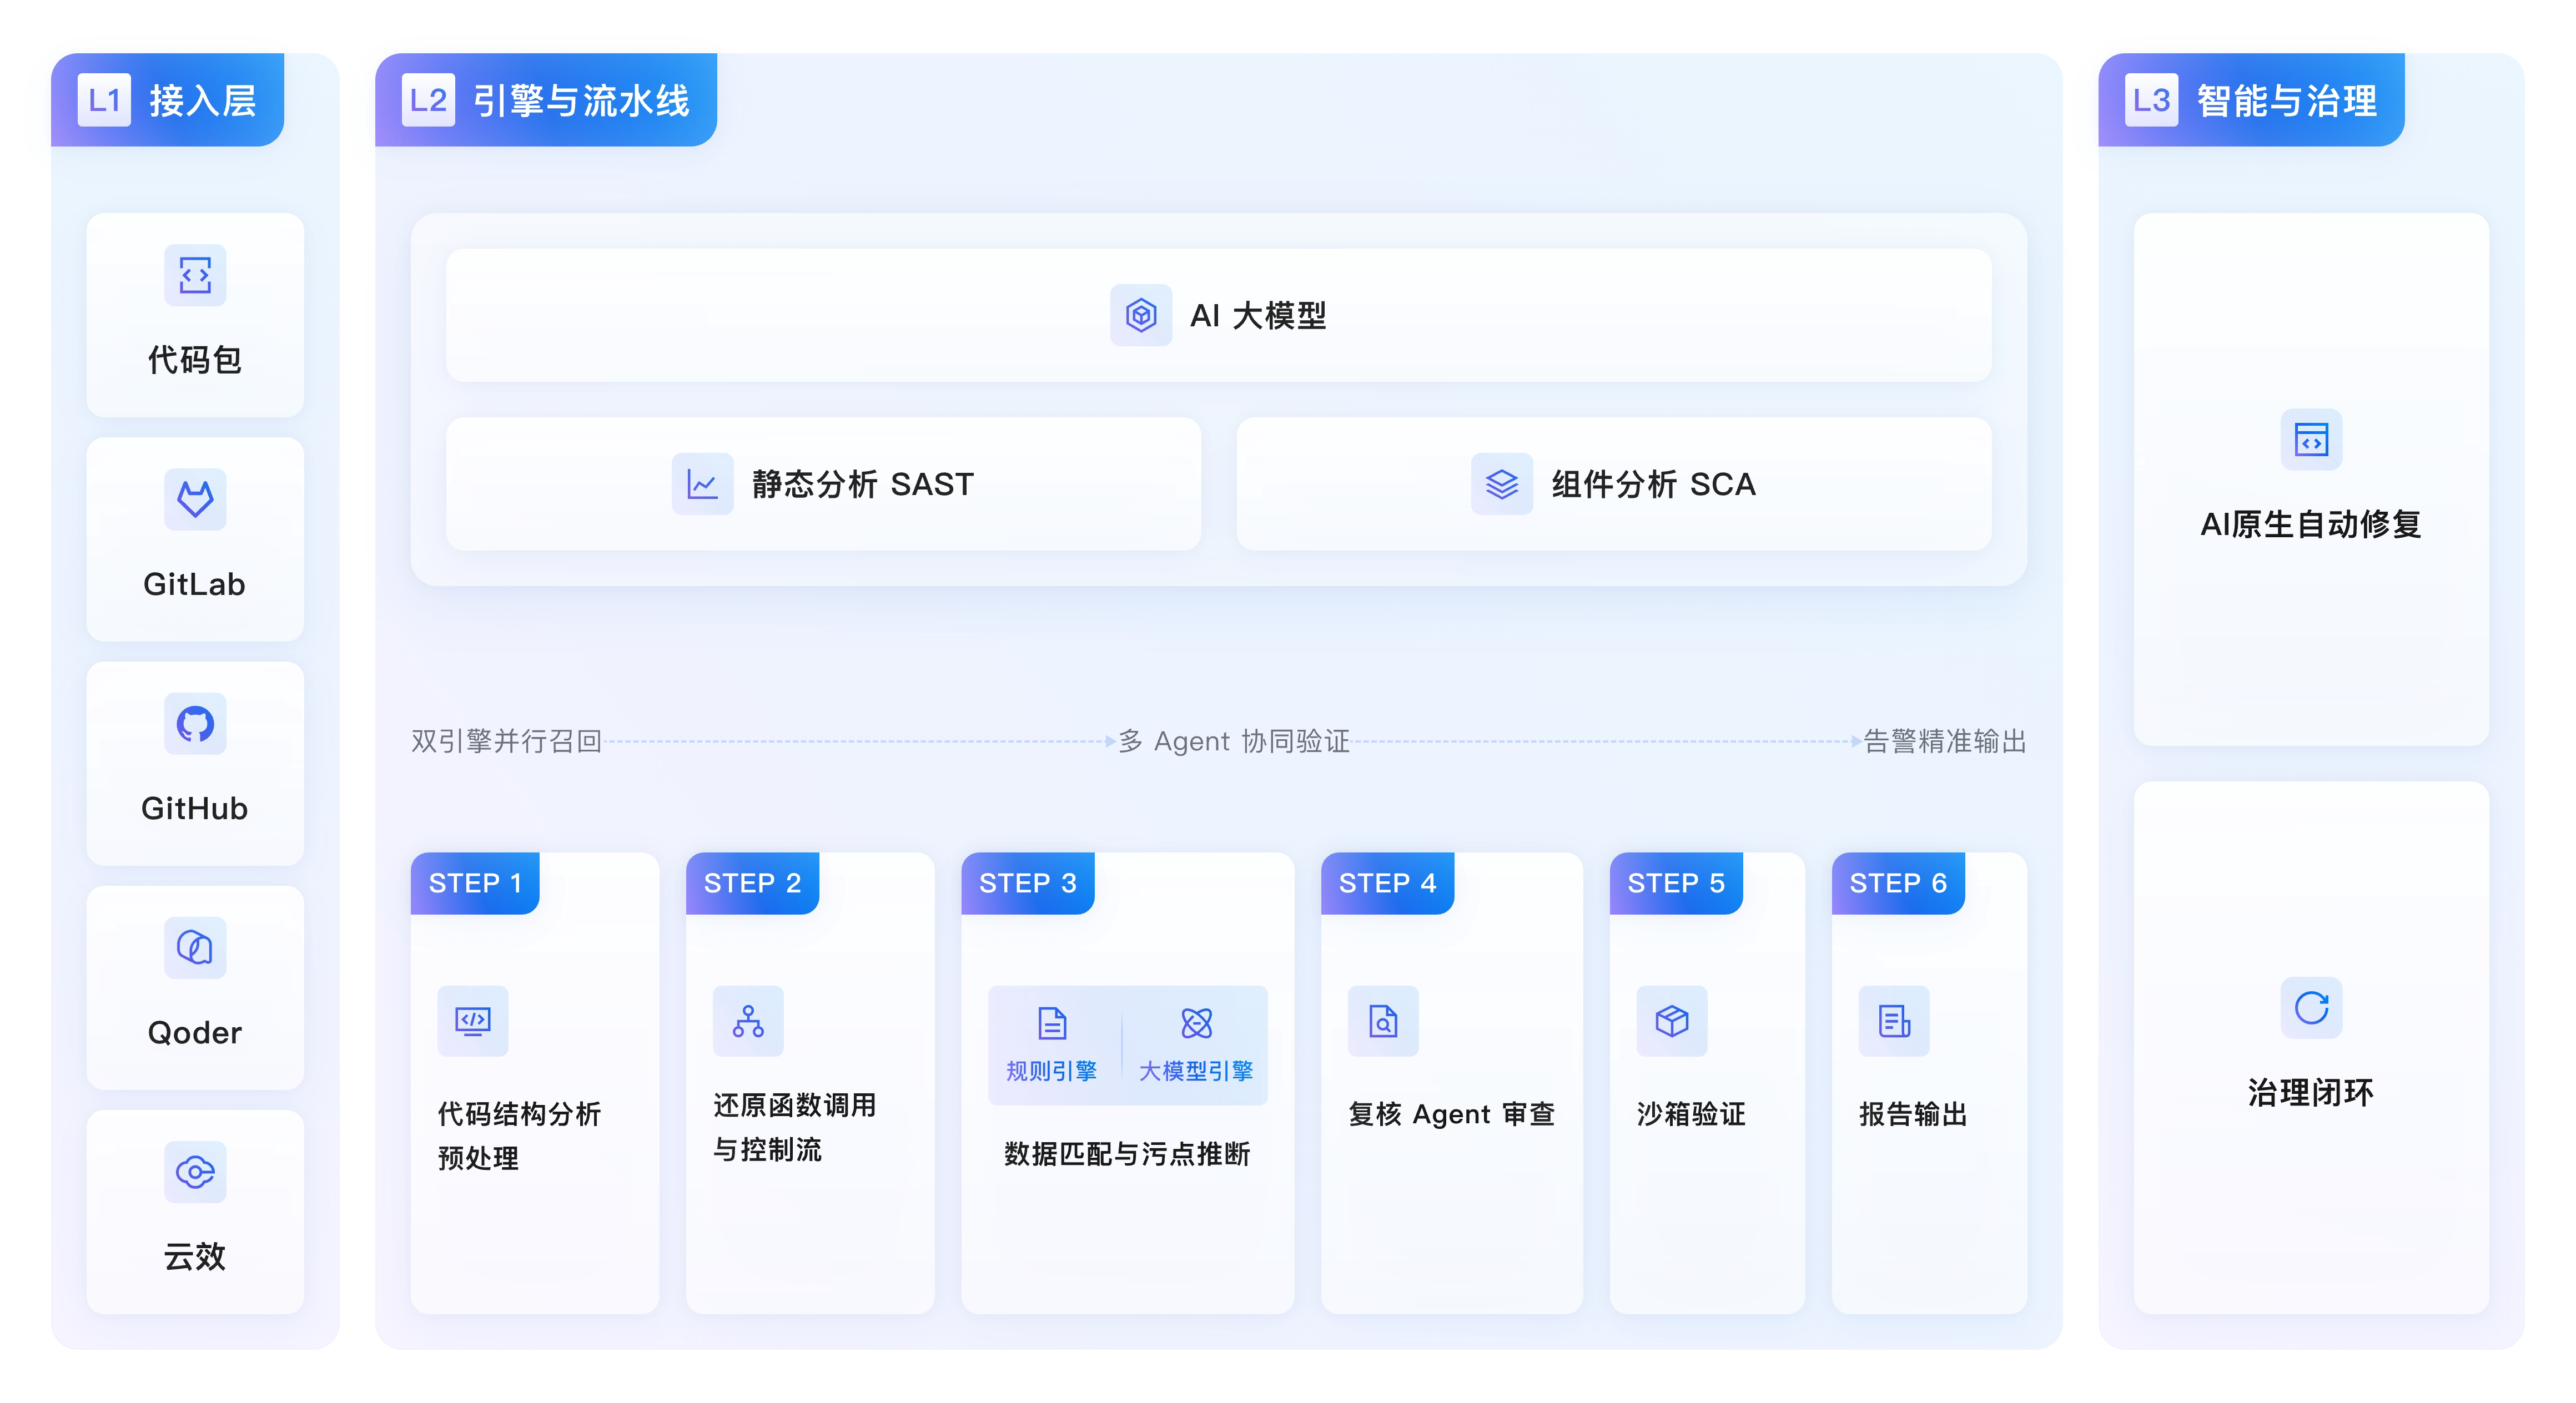Open the STEP 2 badge
This screenshot has width=2576, height=1403.
(x=752, y=883)
